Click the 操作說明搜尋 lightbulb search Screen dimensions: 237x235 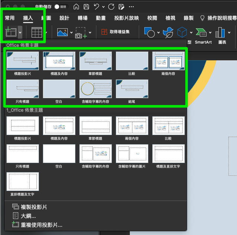click(x=218, y=18)
